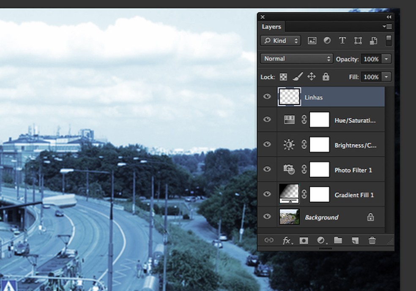Filter for type layers icon
The height and width of the screenshot is (291, 416).
[342, 41]
